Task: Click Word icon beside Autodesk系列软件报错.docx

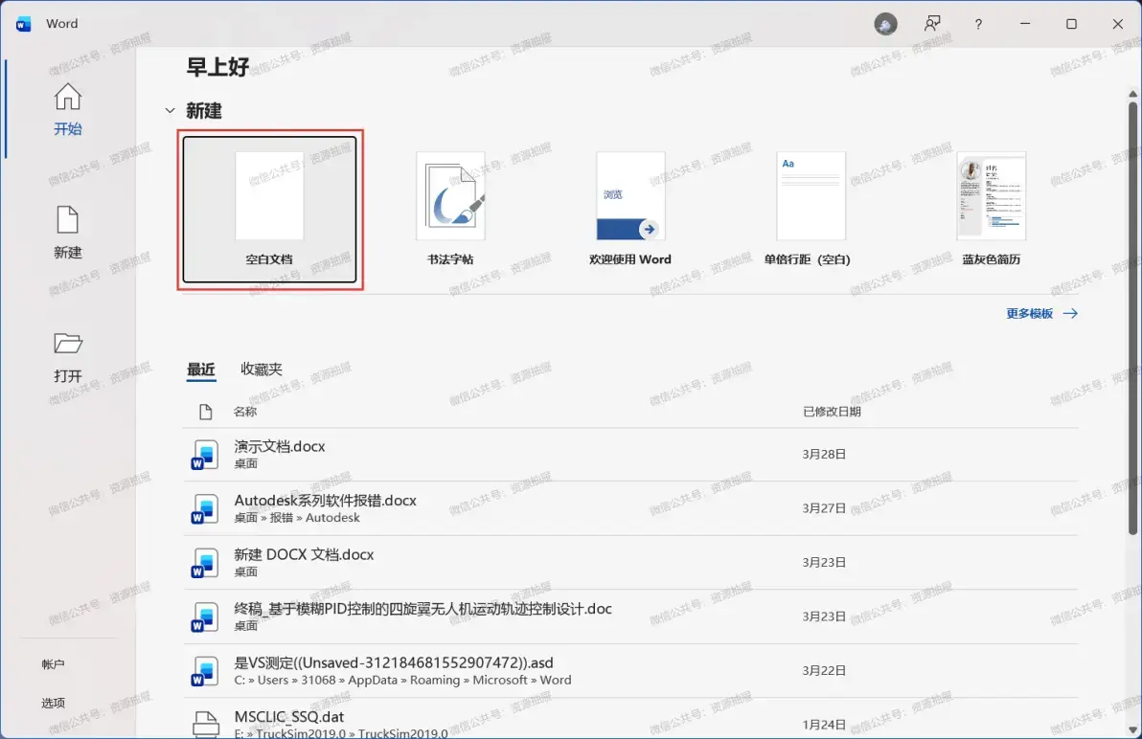Action: click(205, 508)
